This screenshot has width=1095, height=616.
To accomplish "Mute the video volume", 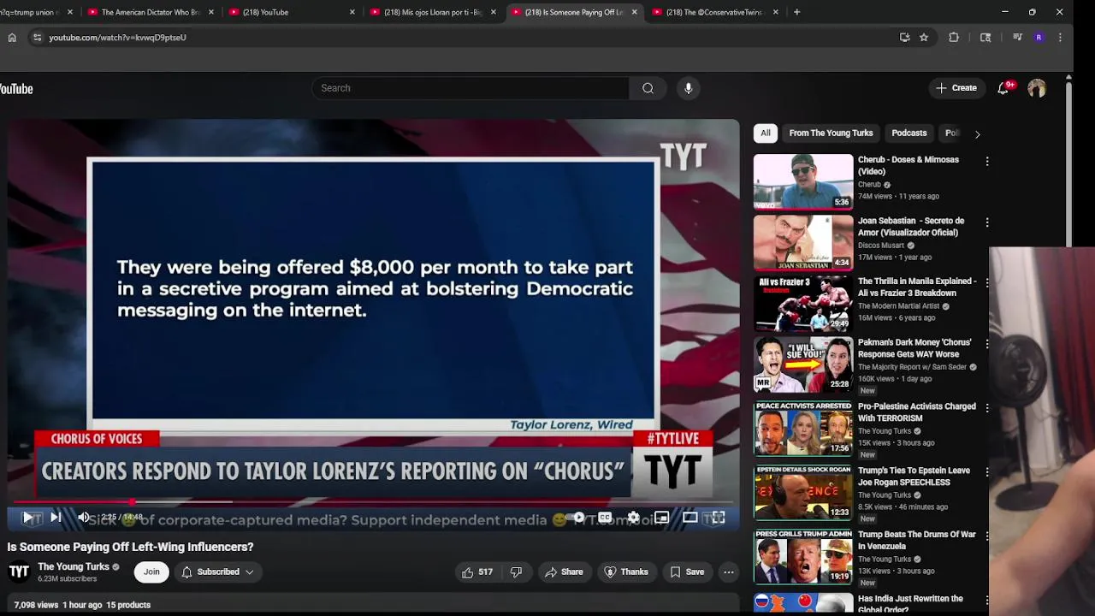I will [84, 517].
